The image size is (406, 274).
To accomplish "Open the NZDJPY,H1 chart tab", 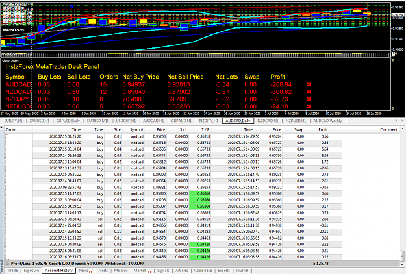I will tap(209, 121).
